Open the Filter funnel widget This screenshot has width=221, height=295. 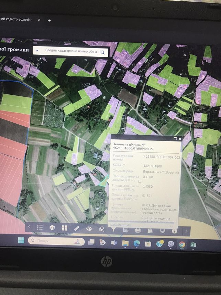[114, 229]
